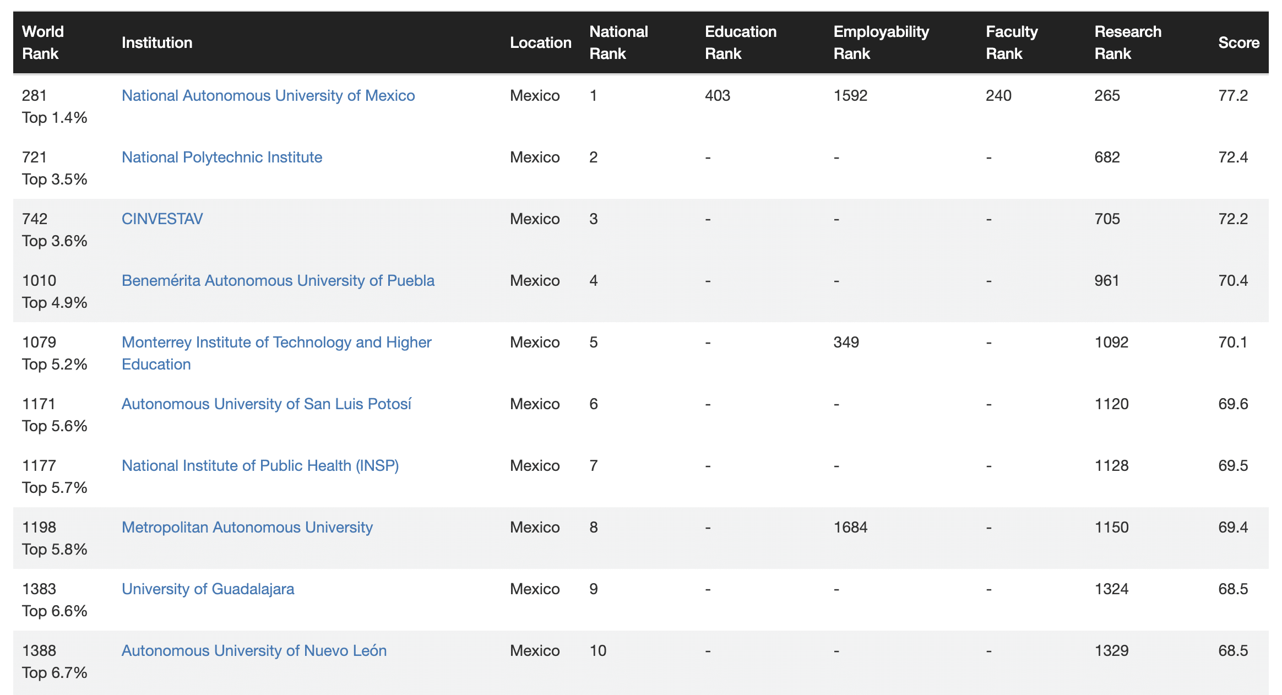Select score value 70.4

[1234, 280]
